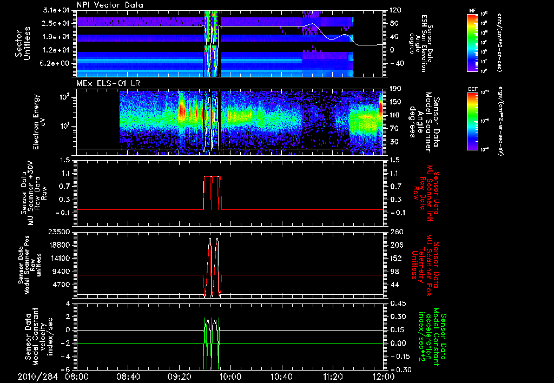Click the red 'MU Scanner Int Raw Data' label
The width and height of the screenshot is (554, 383).
click(x=426, y=194)
